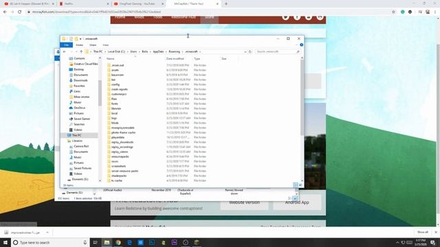Image resolution: width=440 pixels, height=247 pixels.
Task: Click Show all downloads button
Action: tap(423, 232)
